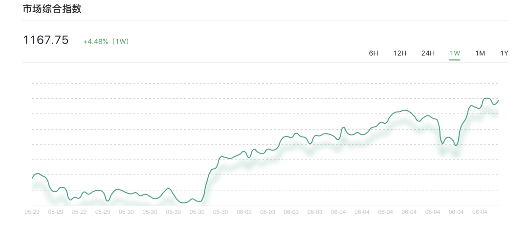Click the 市场综合指数 heading
The width and height of the screenshot is (528, 226).
52,9
